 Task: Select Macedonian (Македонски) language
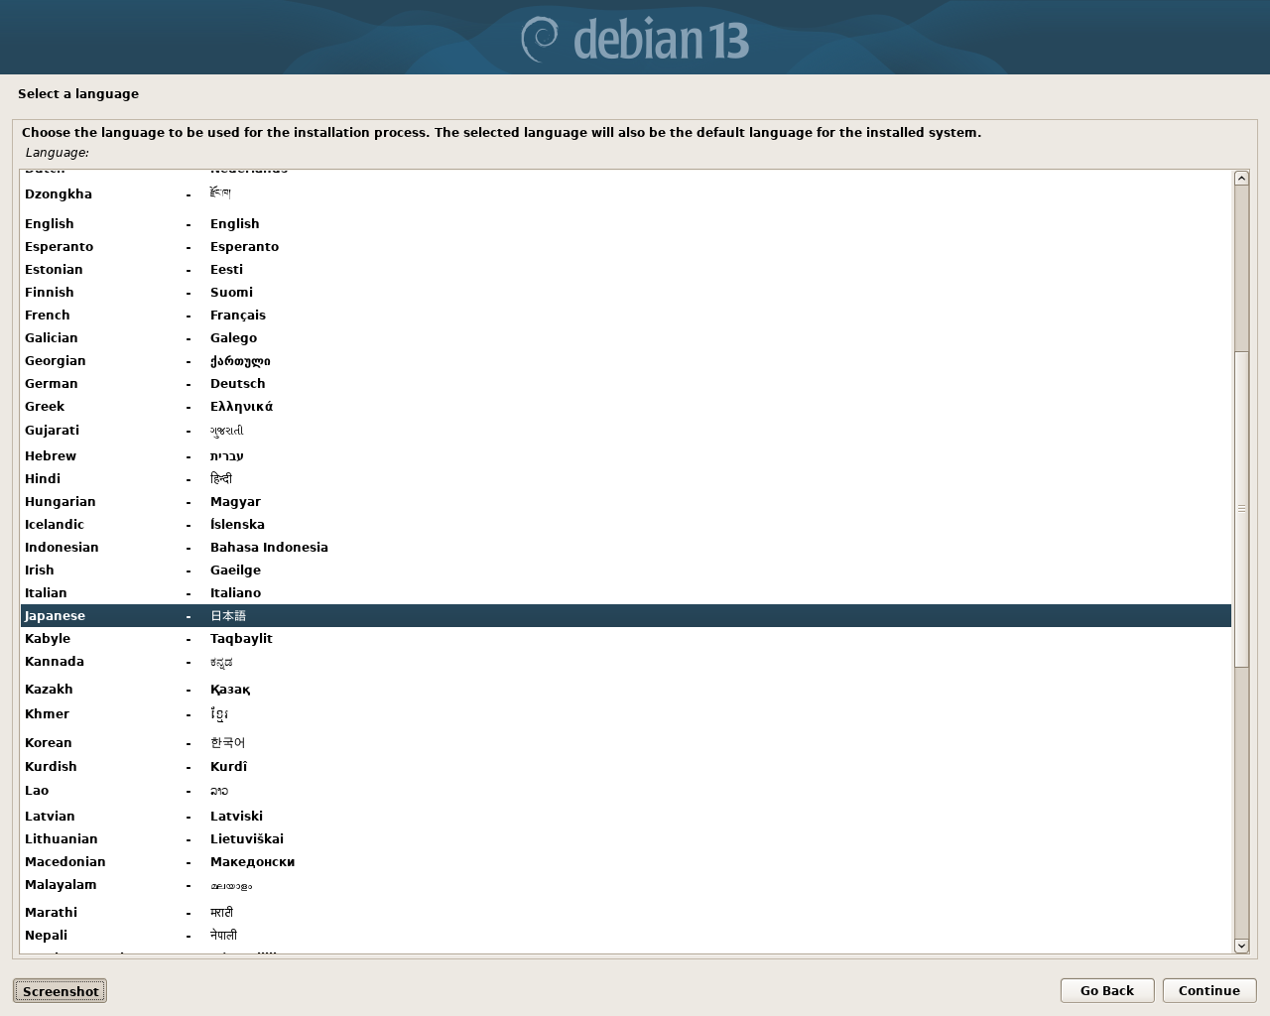point(626,862)
